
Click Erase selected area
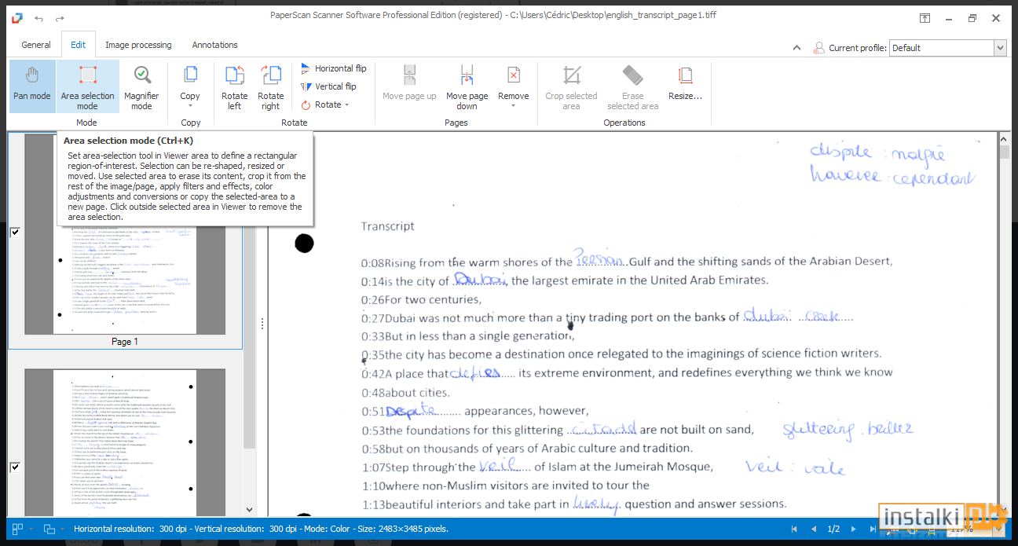coord(632,86)
